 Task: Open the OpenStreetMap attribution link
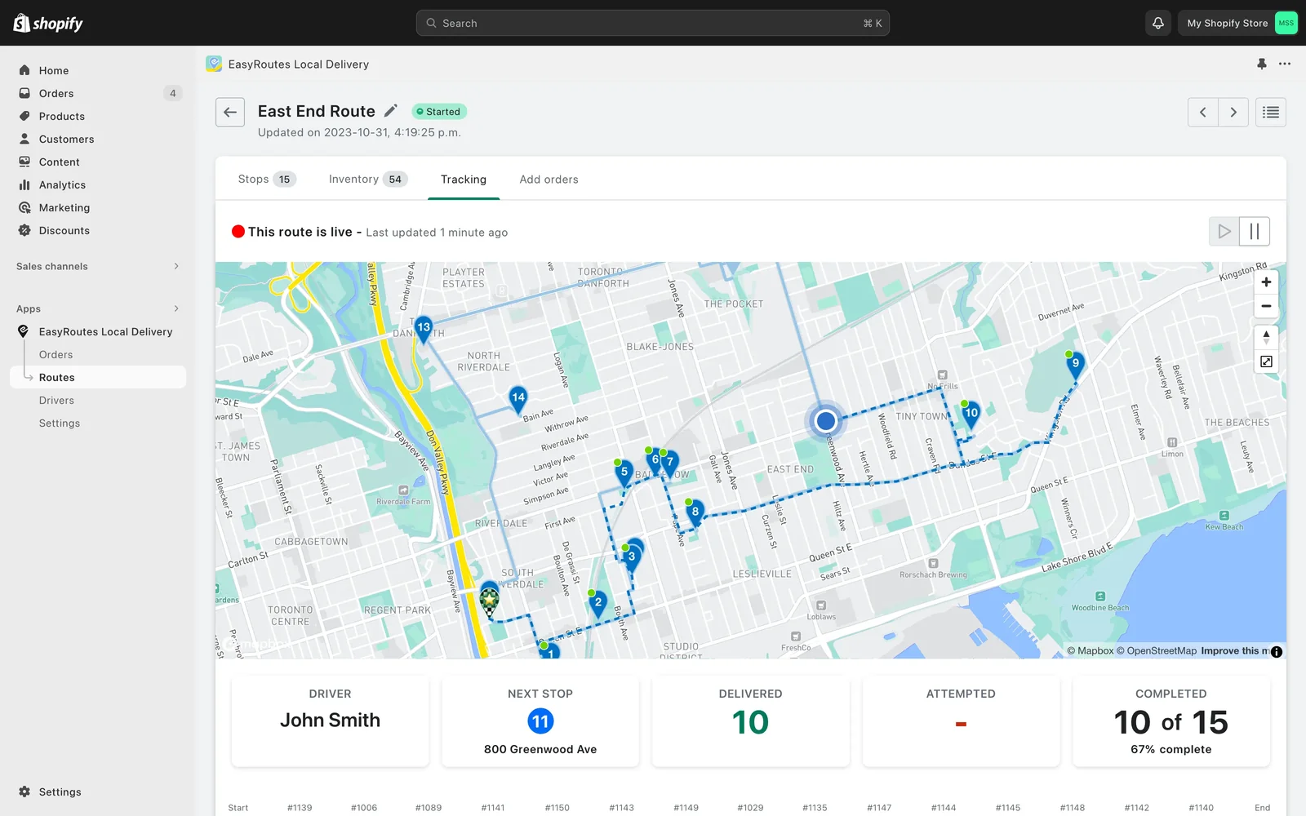(x=1157, y=651)
